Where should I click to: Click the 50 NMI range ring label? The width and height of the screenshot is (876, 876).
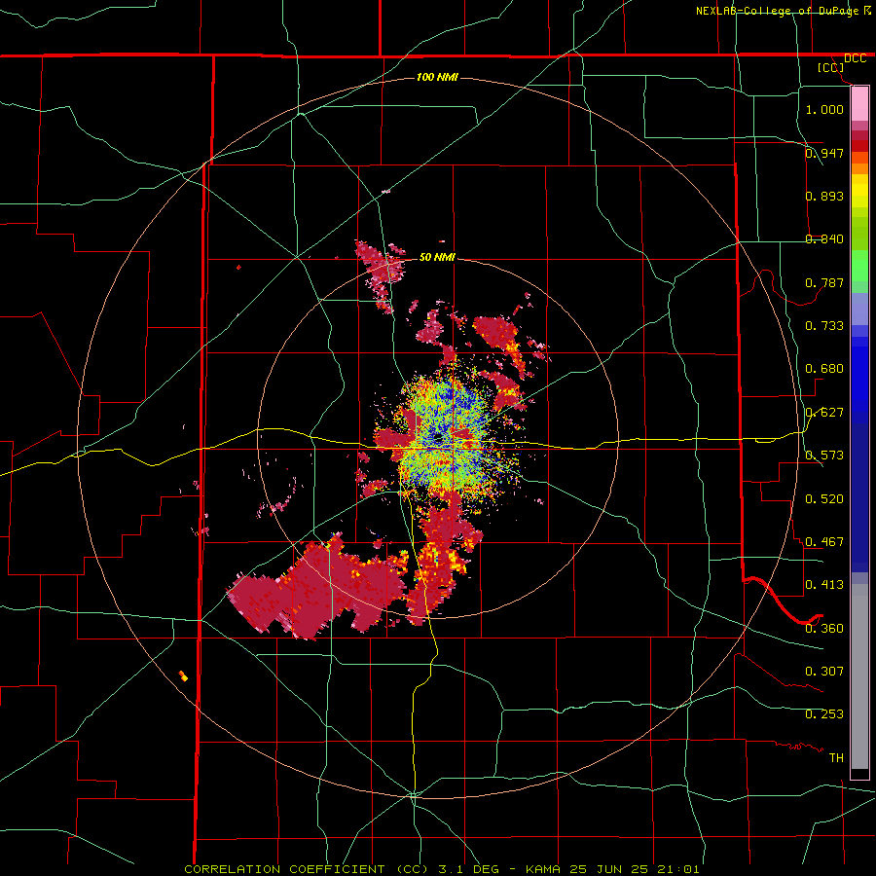437,257
